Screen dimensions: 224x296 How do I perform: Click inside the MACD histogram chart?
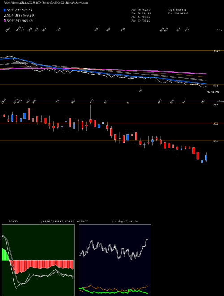click(x=38, y=260)
